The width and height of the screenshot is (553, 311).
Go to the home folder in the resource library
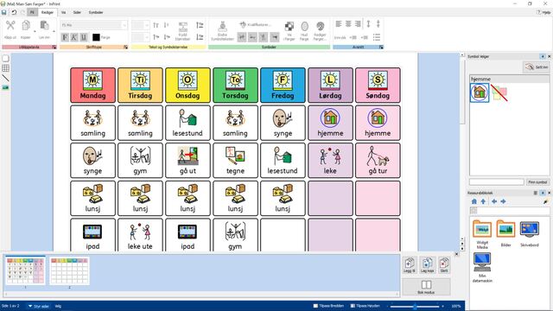(x=474, y=201)
